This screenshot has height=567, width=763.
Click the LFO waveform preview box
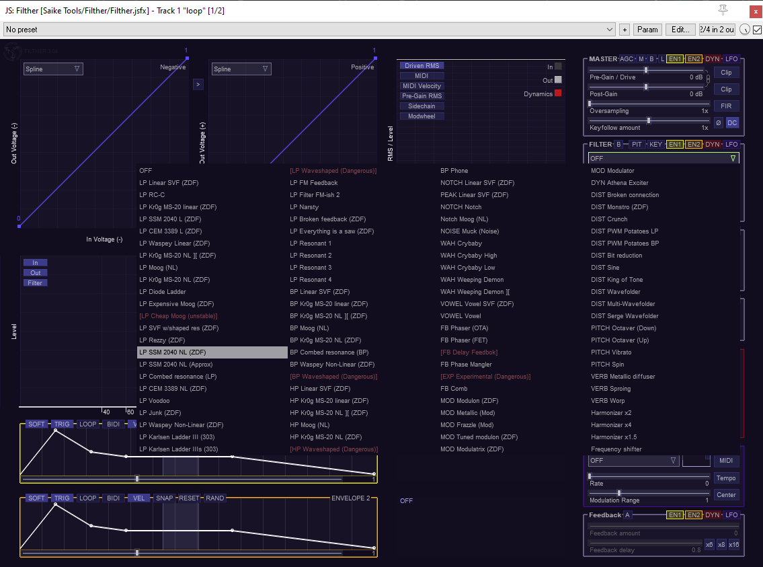tap(696, 461)
